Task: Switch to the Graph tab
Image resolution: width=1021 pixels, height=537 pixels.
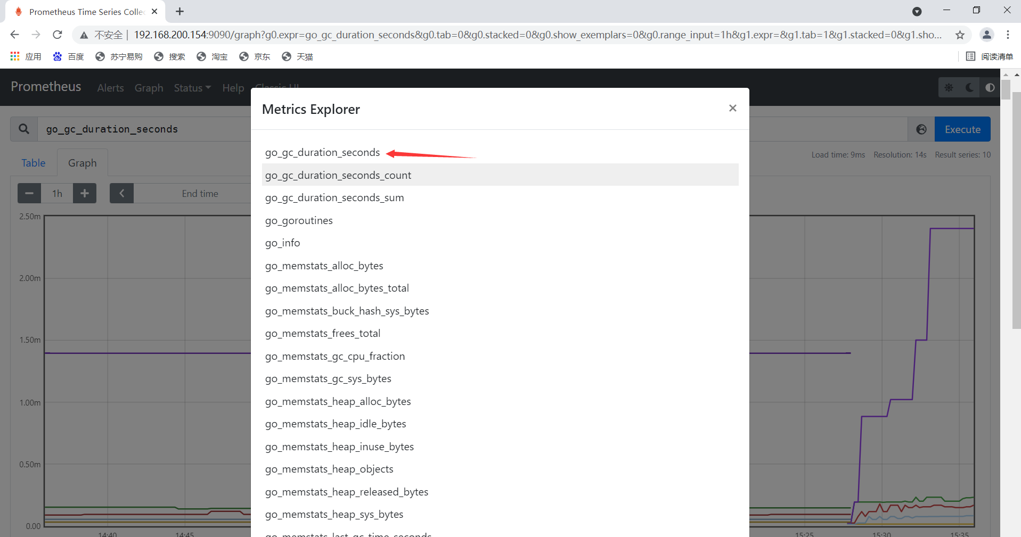Action: tap(83, 163)
